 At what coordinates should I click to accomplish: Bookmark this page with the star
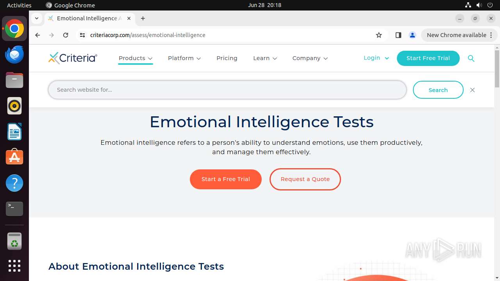(379, 35)
